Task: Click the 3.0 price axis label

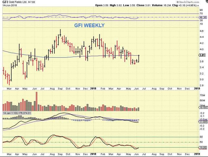Action: 202,79
